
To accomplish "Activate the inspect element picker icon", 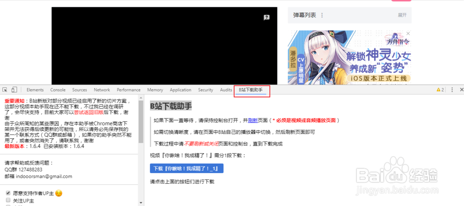I will 5,90.
